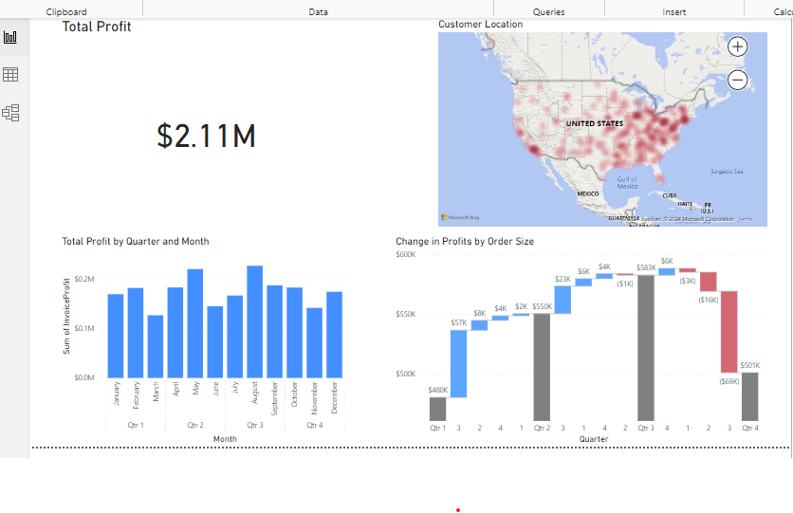Zoom out on the customer map
The width and height of the screenshot is (793, 513).
[x=737, y=80]
